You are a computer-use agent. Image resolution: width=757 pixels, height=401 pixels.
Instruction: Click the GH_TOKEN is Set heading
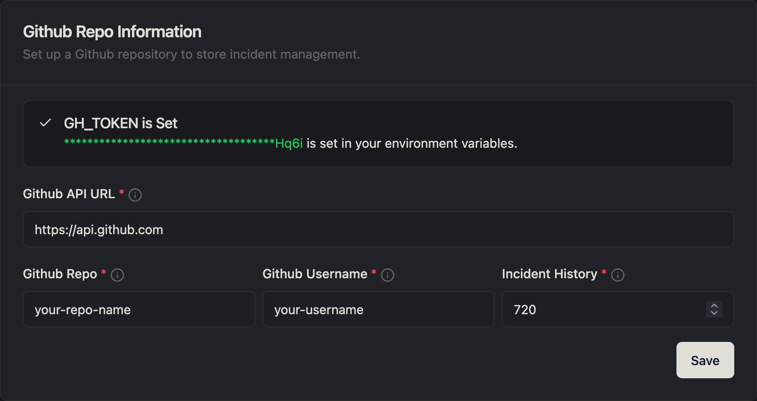(121, 123)
